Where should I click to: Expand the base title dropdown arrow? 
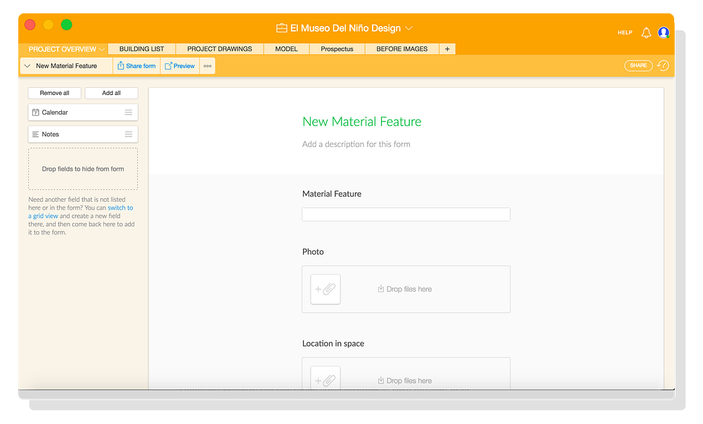pyautogui.click(x=409, y=28)
